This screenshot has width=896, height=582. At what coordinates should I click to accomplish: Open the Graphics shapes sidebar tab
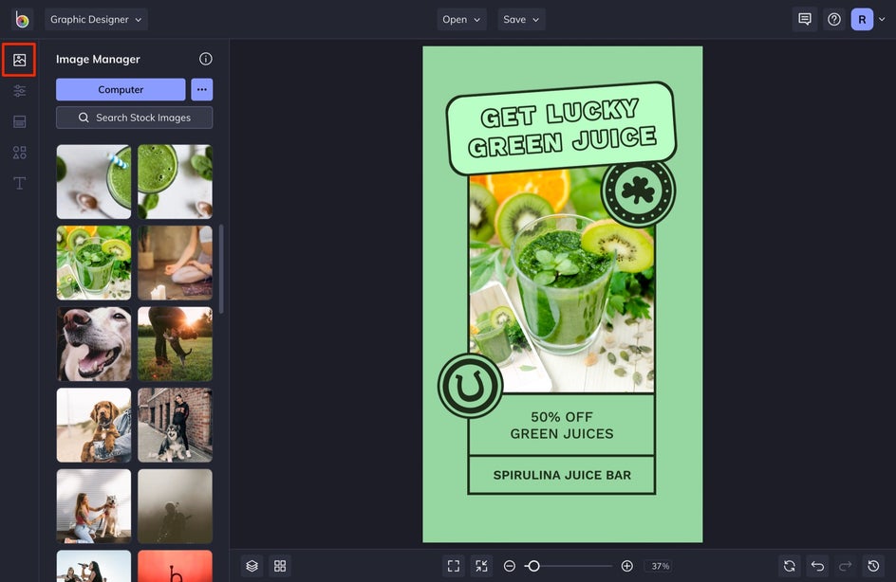point(19,153)
